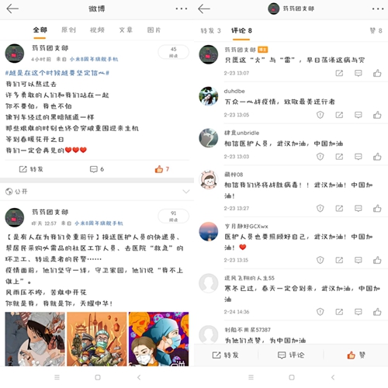Screen dimensions: 388x388
Task: Open 小米8周年旗舰手机 source link on first post
Action: pos(94,59)
